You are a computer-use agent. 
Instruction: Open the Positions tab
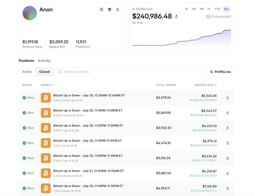coord(27,61)
